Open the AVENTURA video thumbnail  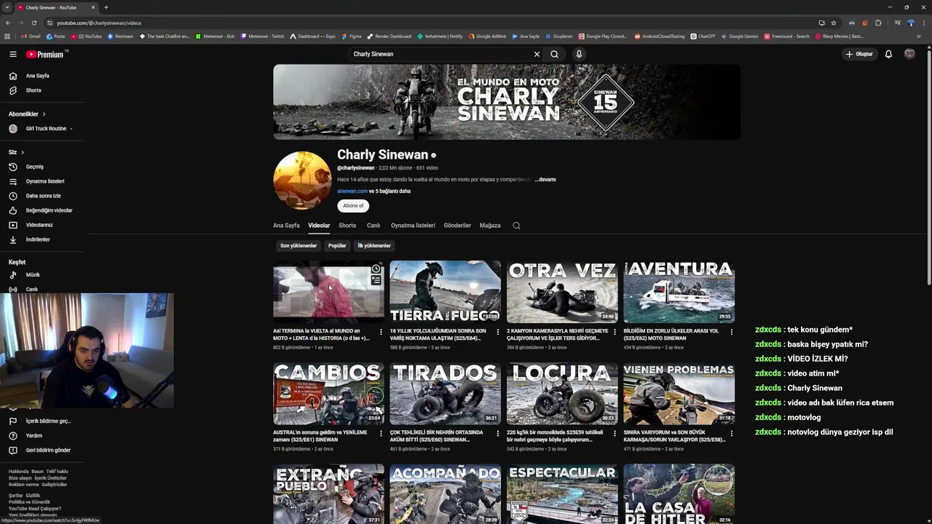(679, 292)
